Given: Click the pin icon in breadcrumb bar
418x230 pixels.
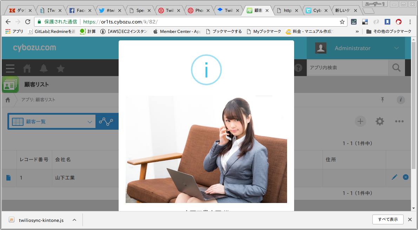Looking at the screenshot, I should [383, 100].
